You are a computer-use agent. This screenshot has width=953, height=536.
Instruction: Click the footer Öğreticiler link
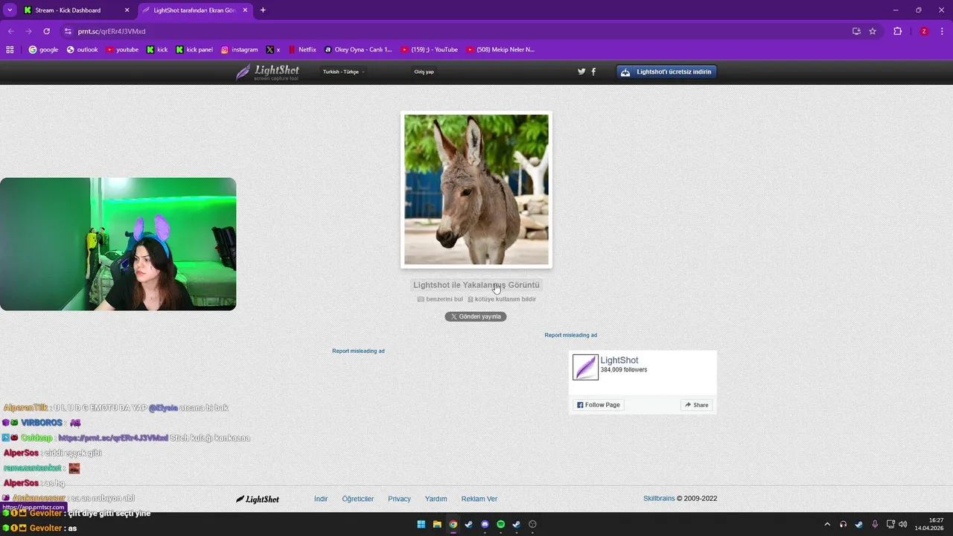tap(358, 499)
